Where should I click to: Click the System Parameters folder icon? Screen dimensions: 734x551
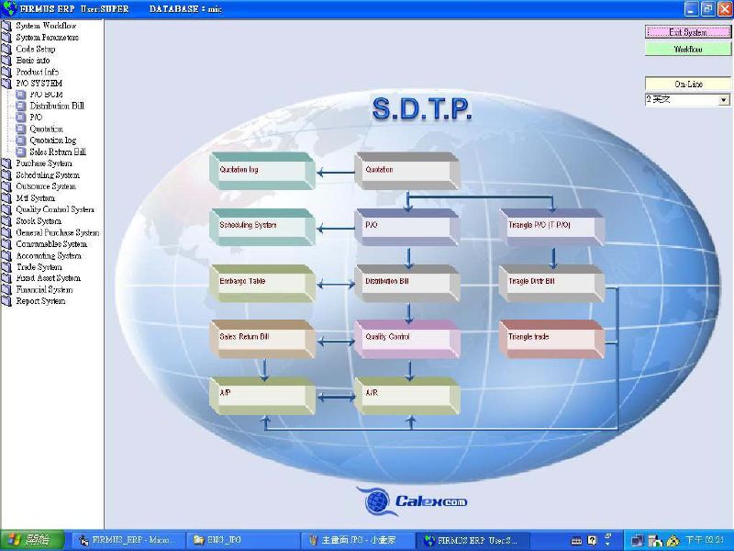6,38
